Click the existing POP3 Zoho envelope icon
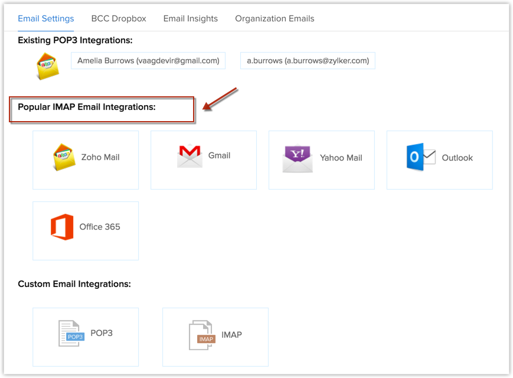Viewport: 513px width, 378px height. tap(48, 65)
